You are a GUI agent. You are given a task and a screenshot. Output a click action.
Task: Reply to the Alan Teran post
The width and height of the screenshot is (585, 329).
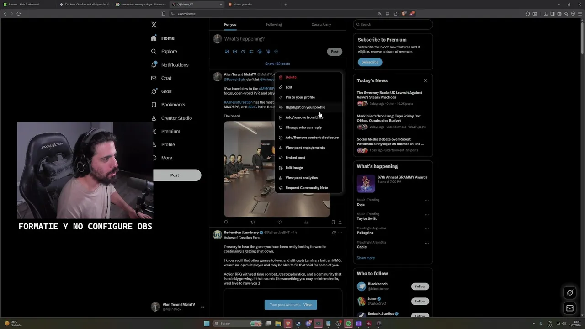coord(226,222)
